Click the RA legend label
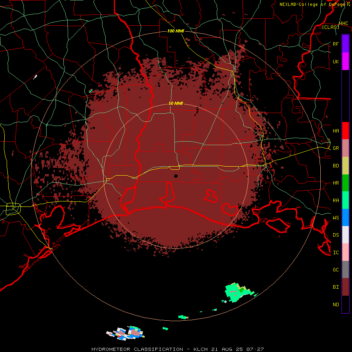This screenshot has width=352, height=352. click(x=336, y=200)
